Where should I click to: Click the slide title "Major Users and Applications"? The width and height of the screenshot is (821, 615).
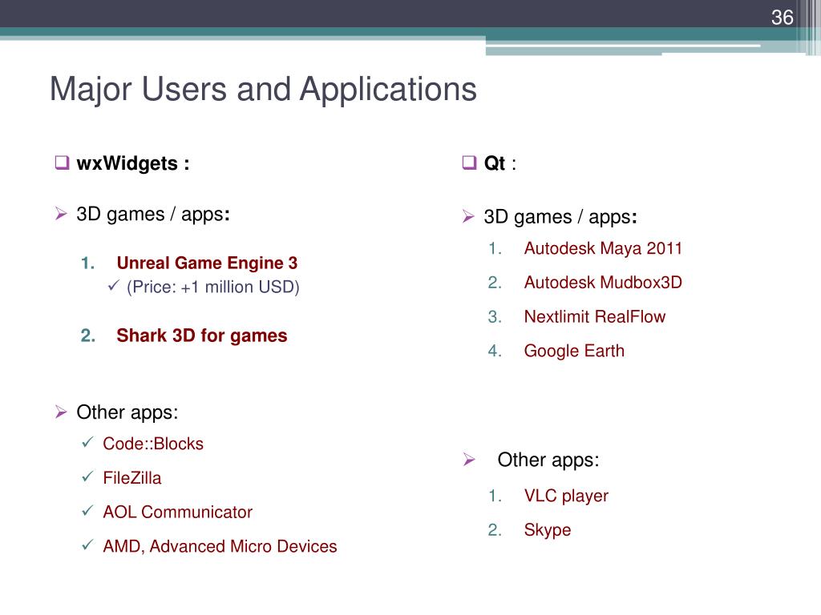tap(263, 89)
